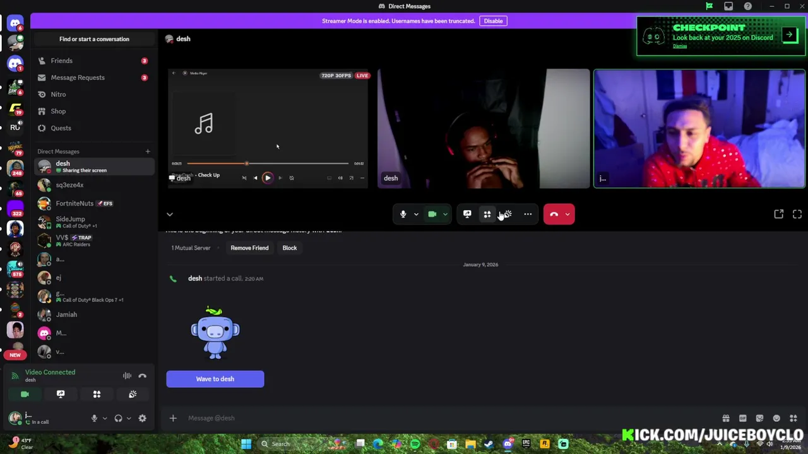The image size is (808, 454).
Task: Open the inbox icon in title bar
Action: coord(728,6)
